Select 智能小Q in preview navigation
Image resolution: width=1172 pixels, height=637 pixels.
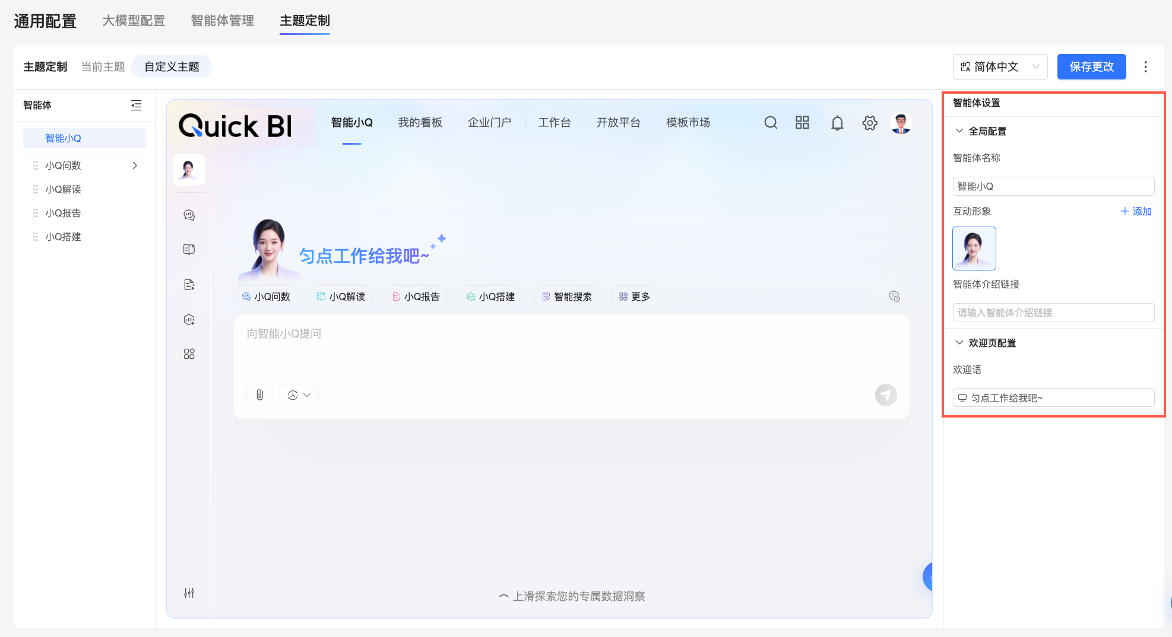pos(352,123)
